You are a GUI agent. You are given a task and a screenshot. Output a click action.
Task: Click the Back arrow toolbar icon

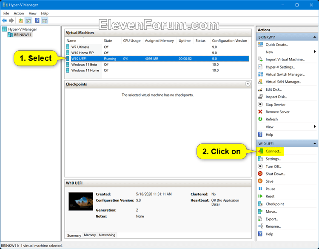coord(4,20)
